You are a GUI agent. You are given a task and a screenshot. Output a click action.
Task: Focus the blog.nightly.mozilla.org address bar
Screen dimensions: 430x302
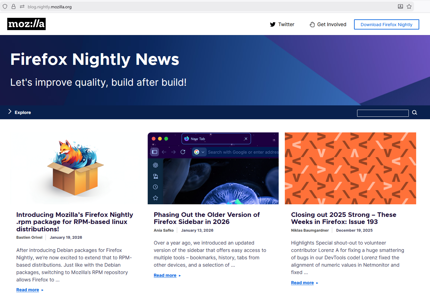pos(207,6)
